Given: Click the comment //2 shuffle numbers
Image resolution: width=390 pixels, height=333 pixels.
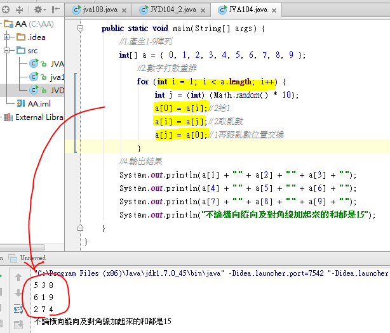Looking at the screenshot, I should tap(166, 68).
